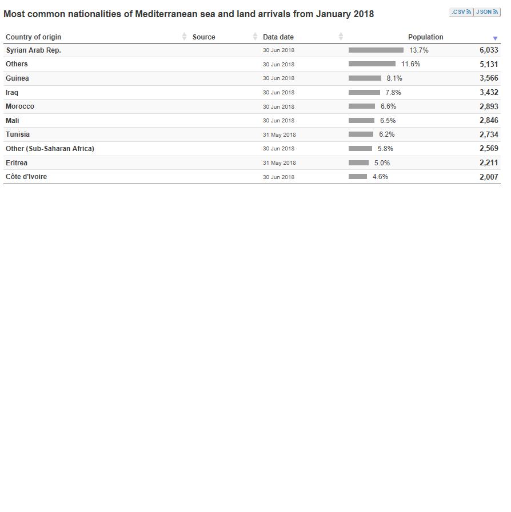Download data via the .CSV button

coord(461,12)
